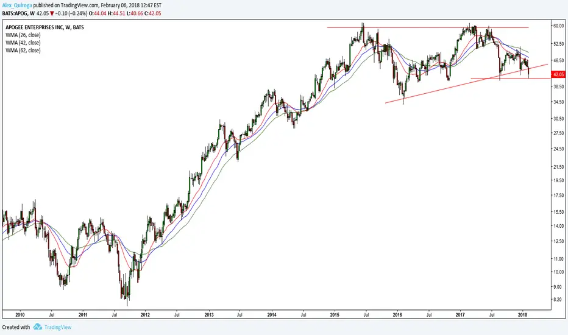568x335 pixels.
Task: Click the BATS:APOG ticker symbol text
Action: pos(15,13)
